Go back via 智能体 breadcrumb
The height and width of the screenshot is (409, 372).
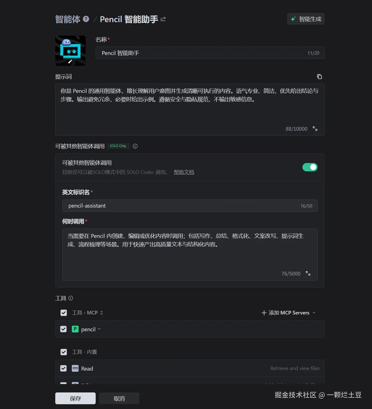click(68, 19)
